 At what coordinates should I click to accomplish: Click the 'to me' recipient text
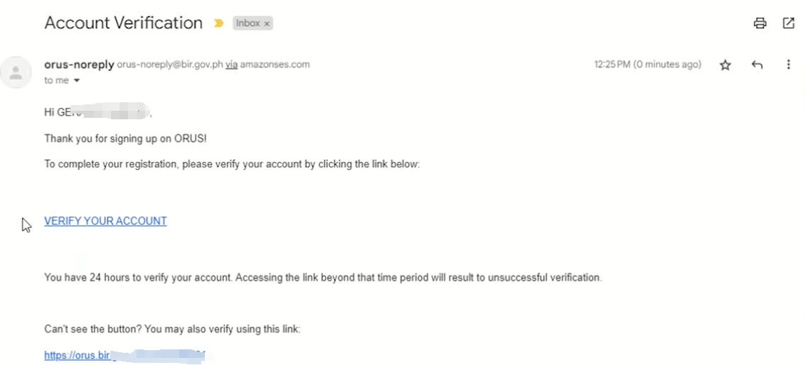(x=56, y=81)
